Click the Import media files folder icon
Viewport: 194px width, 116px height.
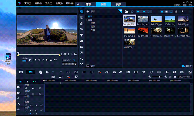point(126,12)
